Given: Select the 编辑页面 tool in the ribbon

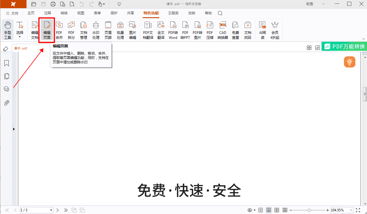Looking at the screenshot, I should coord(47,29).
